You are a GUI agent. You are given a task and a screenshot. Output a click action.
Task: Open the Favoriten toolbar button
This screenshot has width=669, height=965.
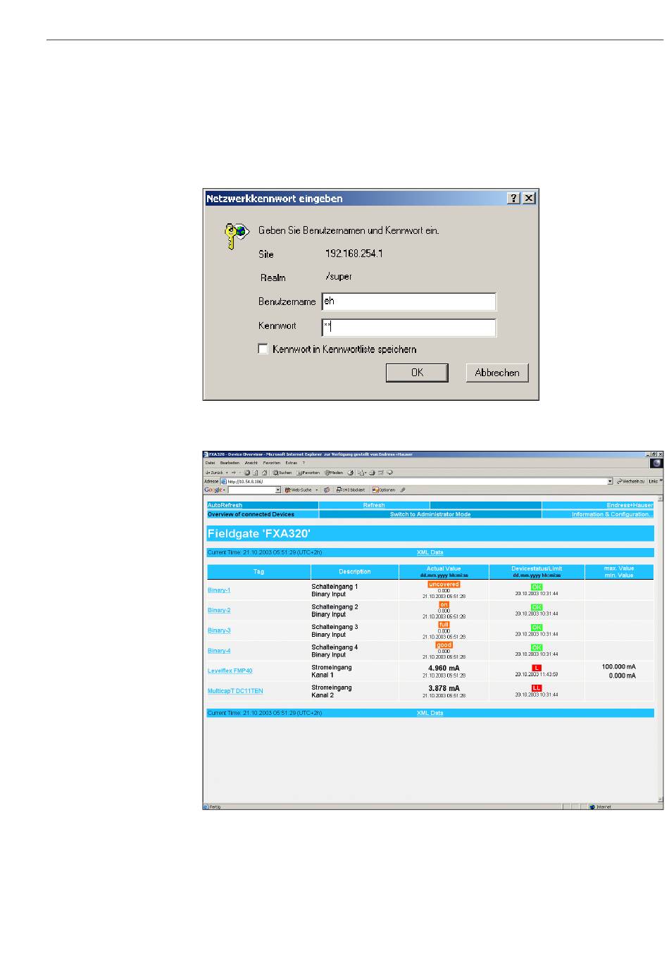(308, 473)
